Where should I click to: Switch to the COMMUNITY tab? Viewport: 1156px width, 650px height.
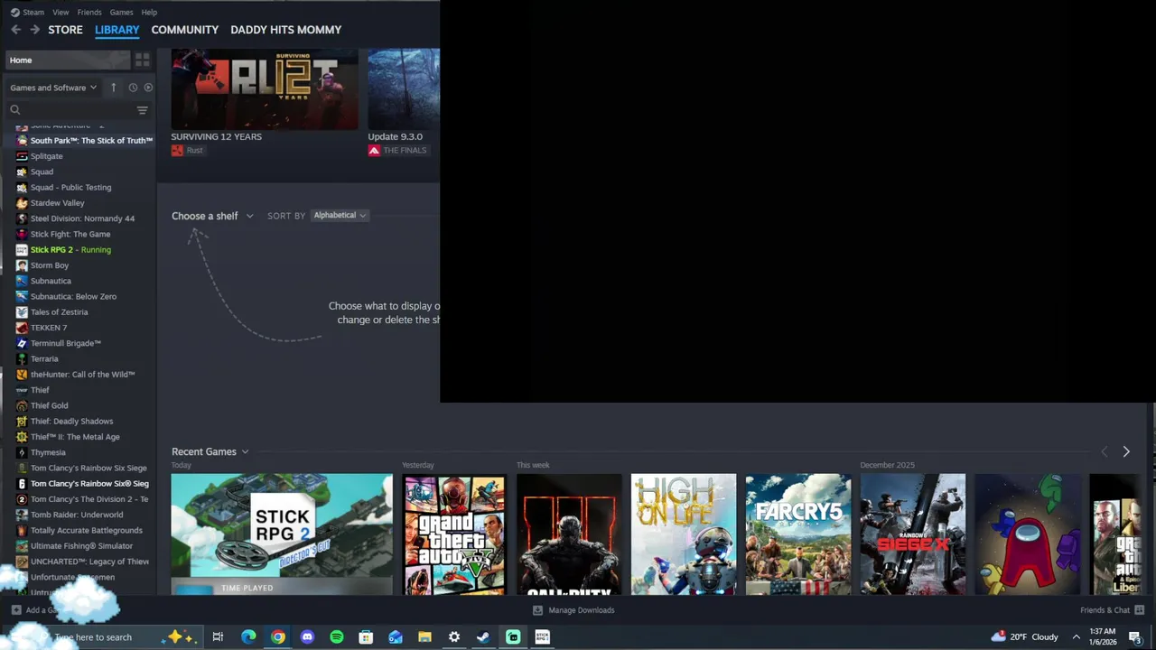click(x=185, y=30)
